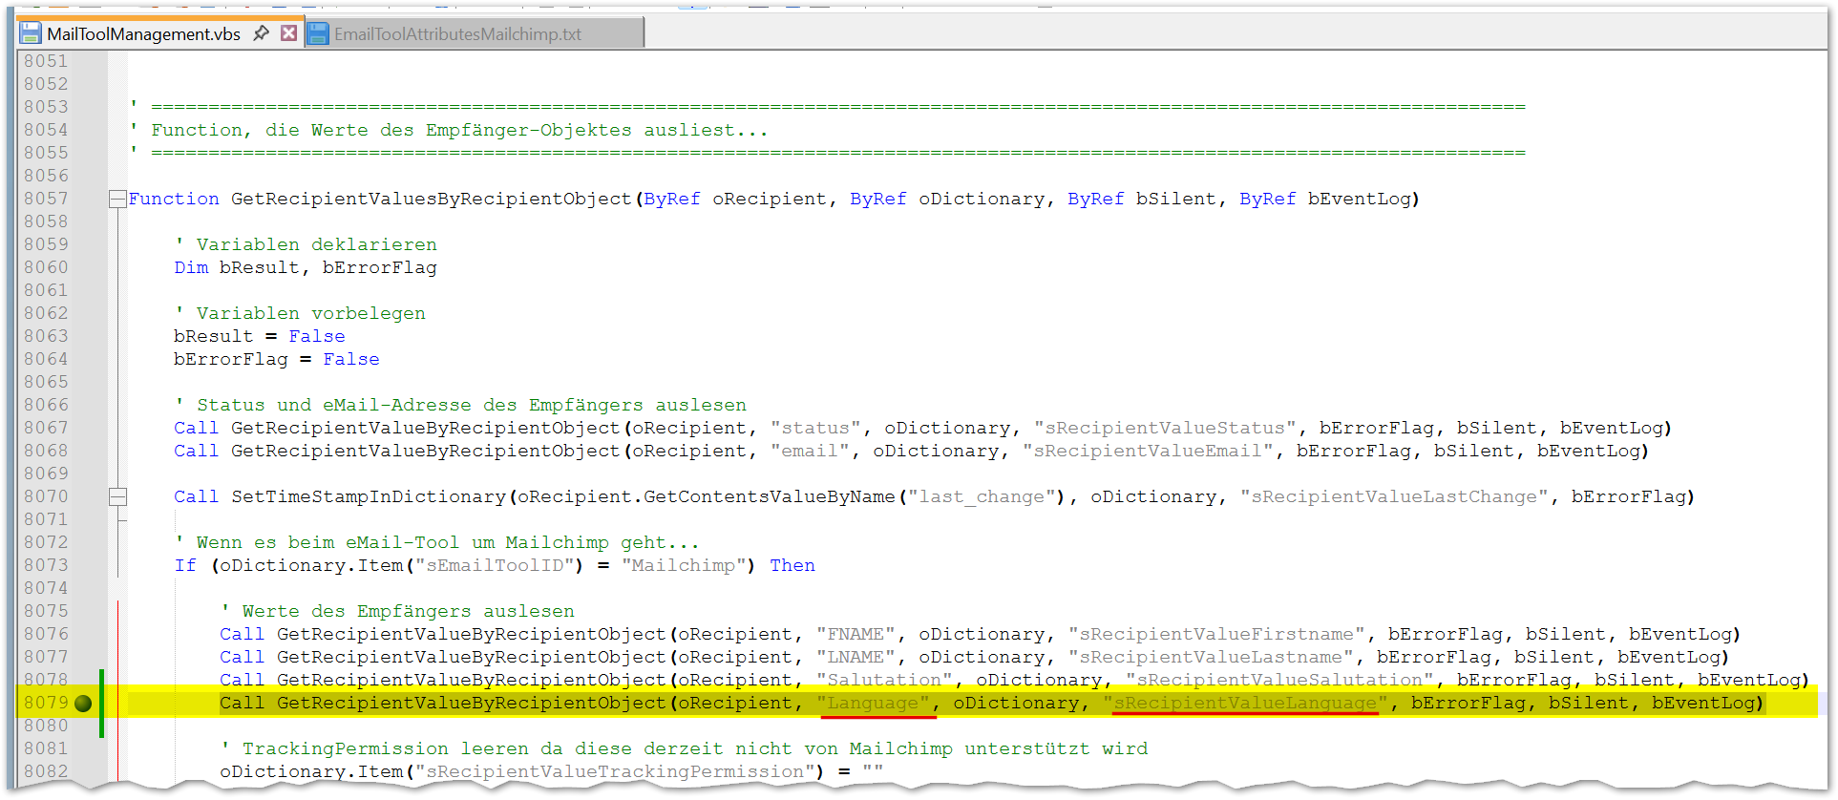1838x800 pixels.
Task: Collapse the fold marker at line 8070
Action: click(117, 496)
